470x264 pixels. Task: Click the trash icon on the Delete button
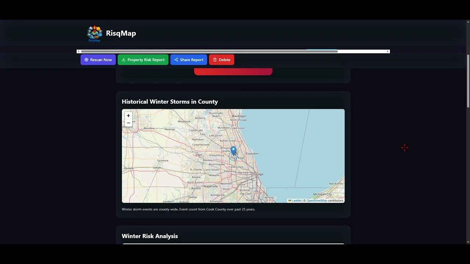(216, 59)
